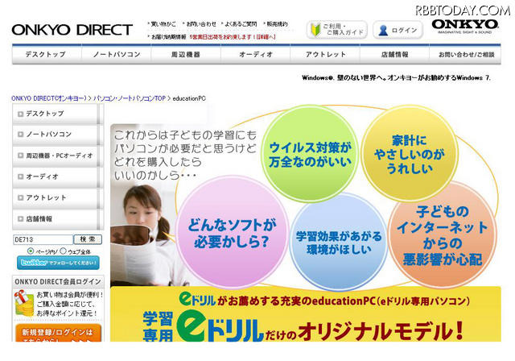
Task: Click the educationPC breadcrumb text
Action: [189, 98]
